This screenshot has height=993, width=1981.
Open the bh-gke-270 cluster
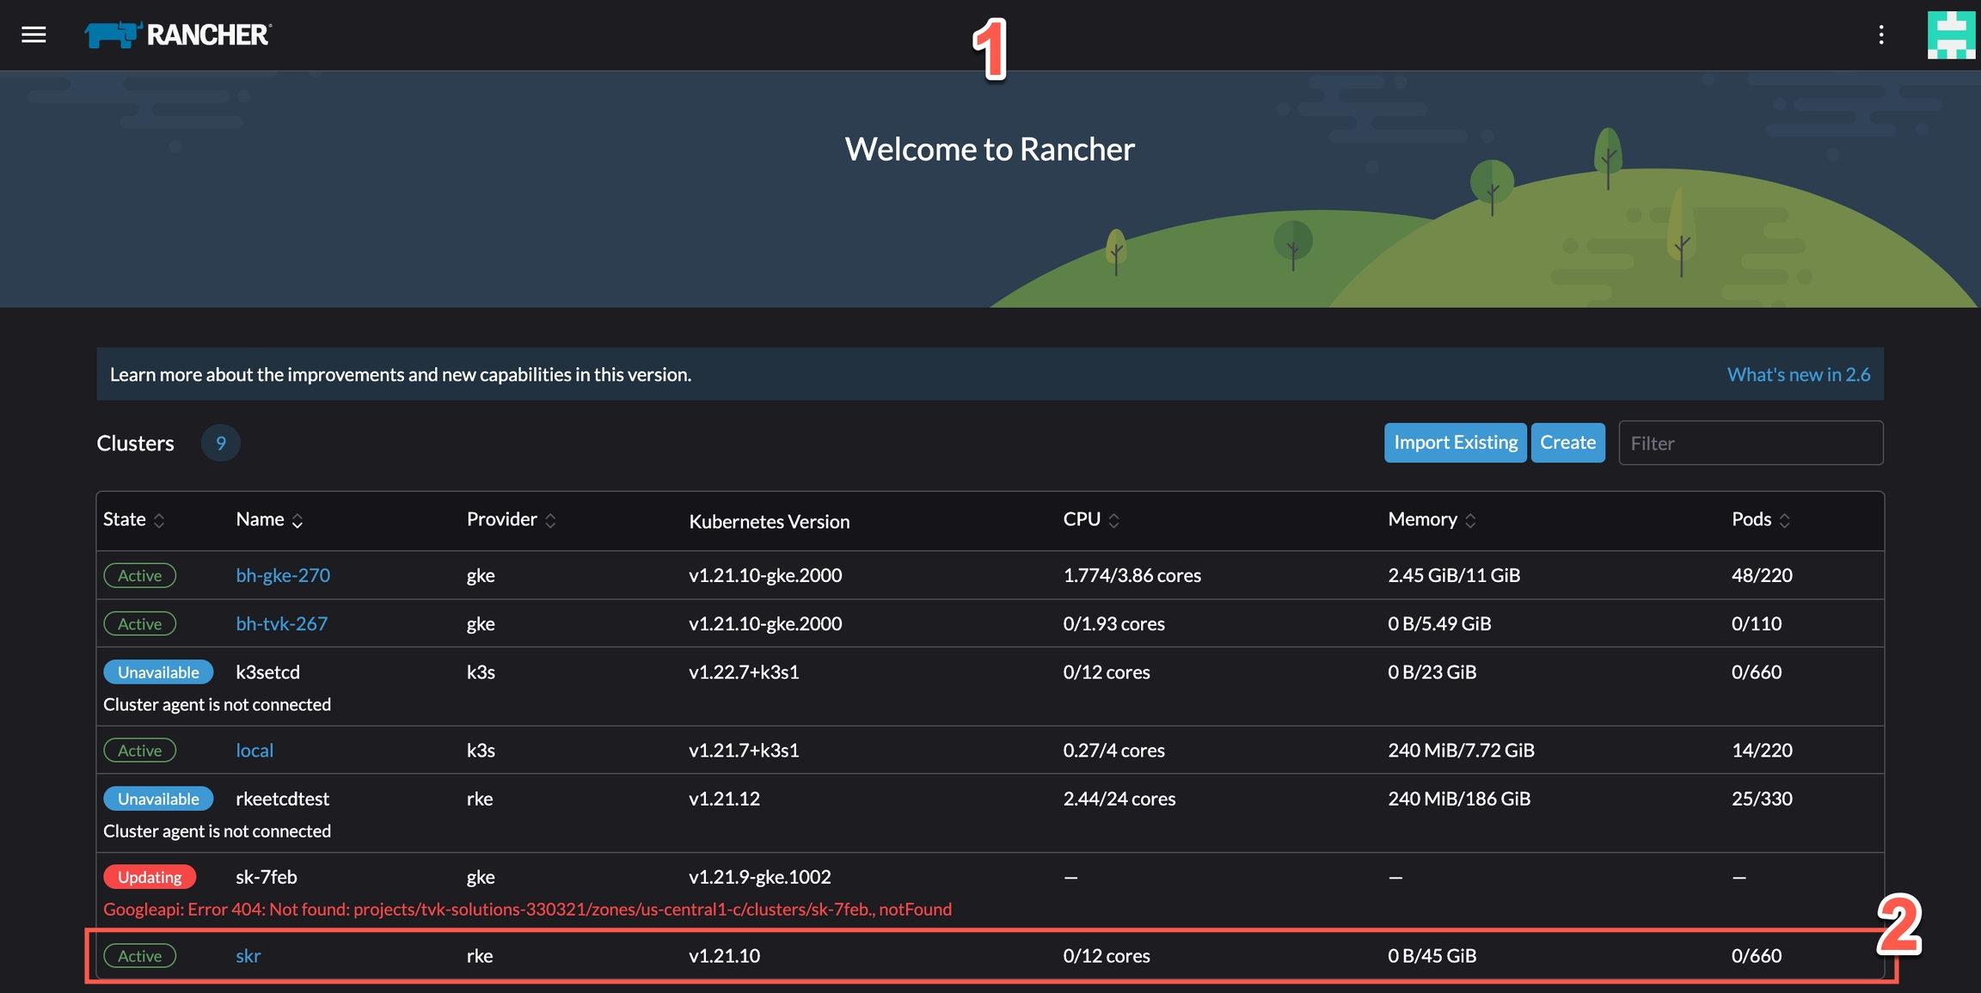click(x=283, y=575)
